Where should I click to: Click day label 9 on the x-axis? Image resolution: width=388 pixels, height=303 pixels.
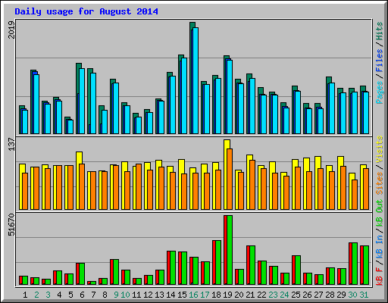116,295
